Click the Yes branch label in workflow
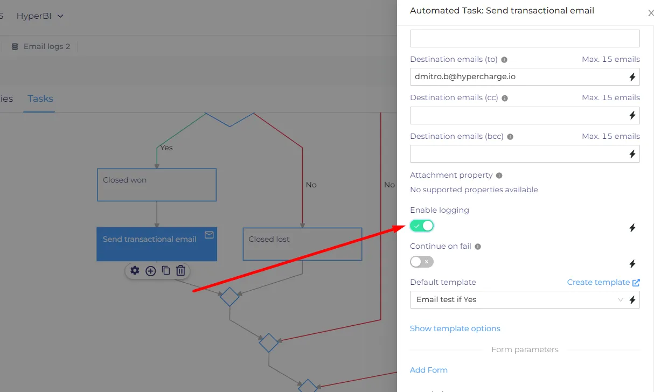This screenshot has height=392, width=654. tap(166, 148)
